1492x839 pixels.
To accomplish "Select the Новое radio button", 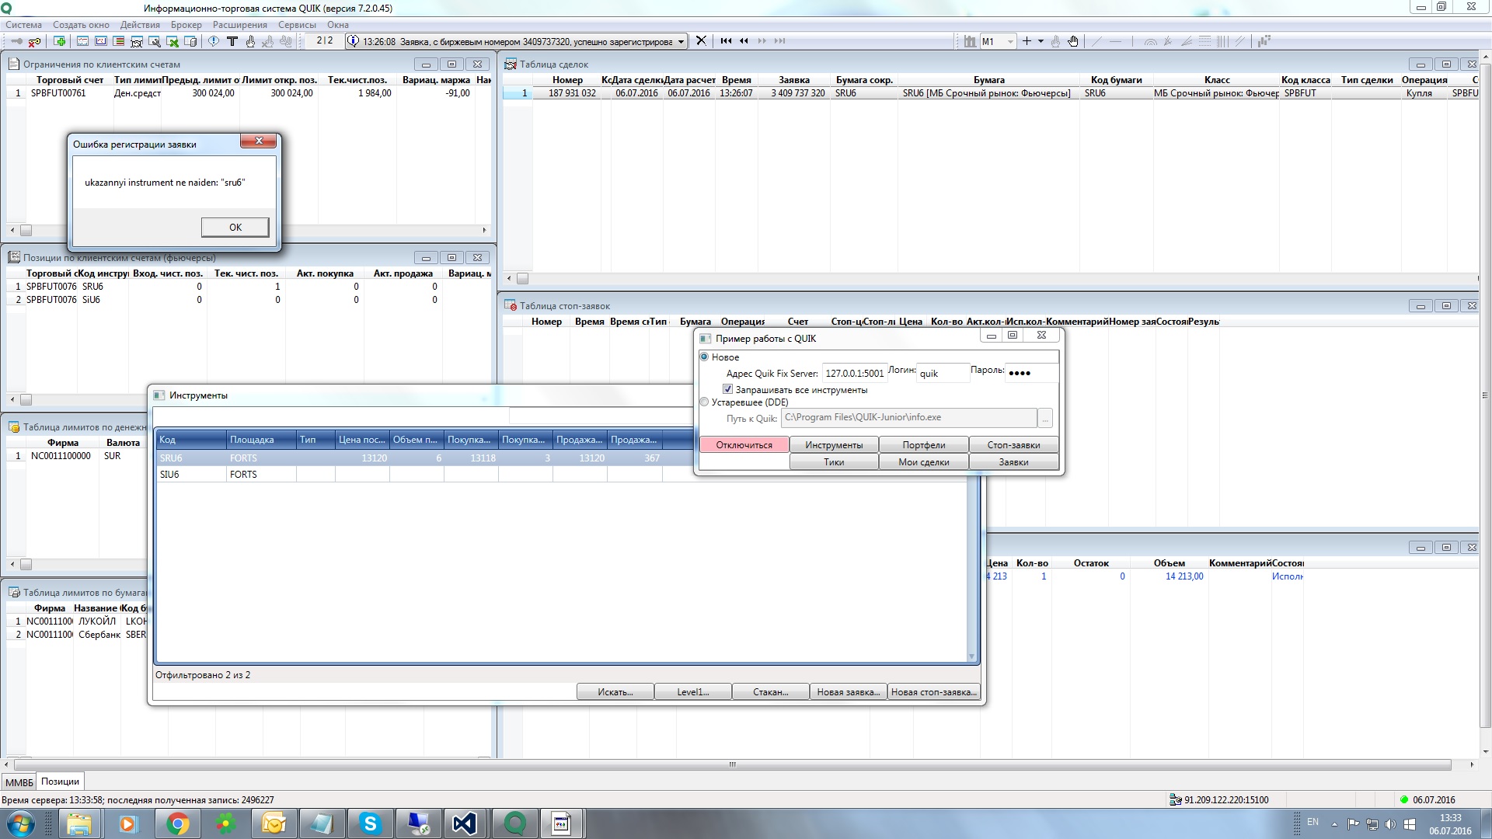I will [705, 357].
